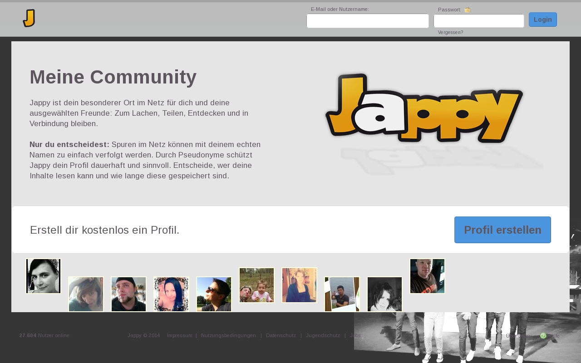Open the woman in blue top photo
Viewport: 581px width, 363px height.
click(x=299, y=285)
